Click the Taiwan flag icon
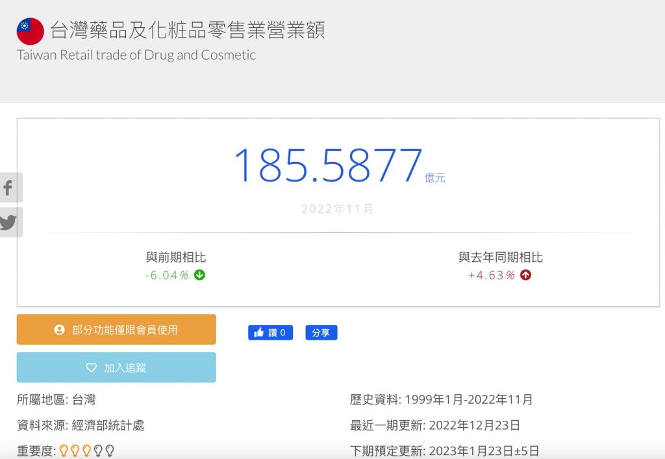The width and height of the screenshot is (665, 459). 30,31
